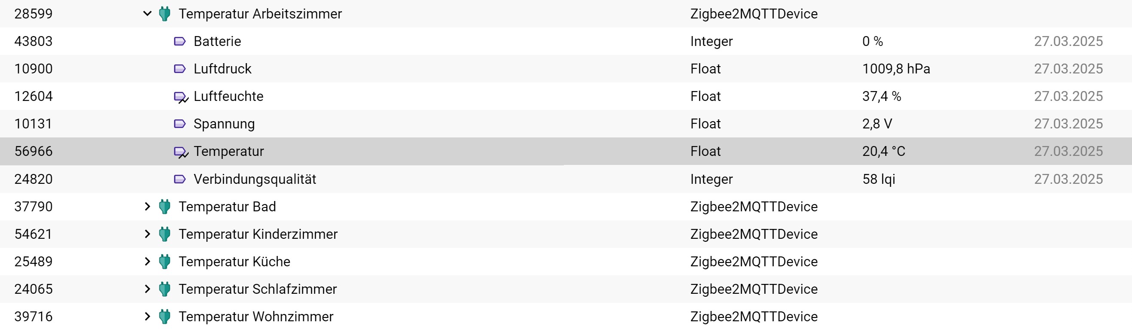Select the Temperatur Wohnzimmer tree row

[566, 316]
